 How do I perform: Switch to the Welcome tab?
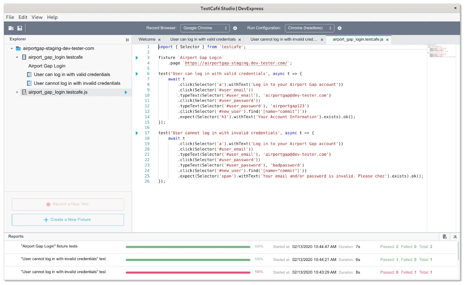click(x=147, y=39)
